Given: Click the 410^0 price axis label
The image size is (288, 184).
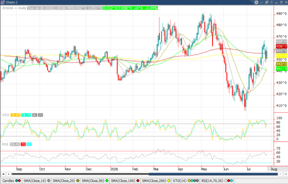Looking at the screenshot, I should coord(281,106).
